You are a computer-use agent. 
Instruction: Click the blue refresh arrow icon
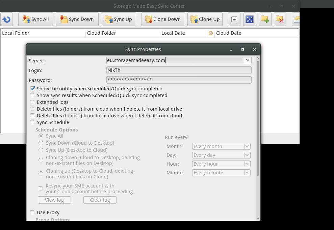[6, 19]
